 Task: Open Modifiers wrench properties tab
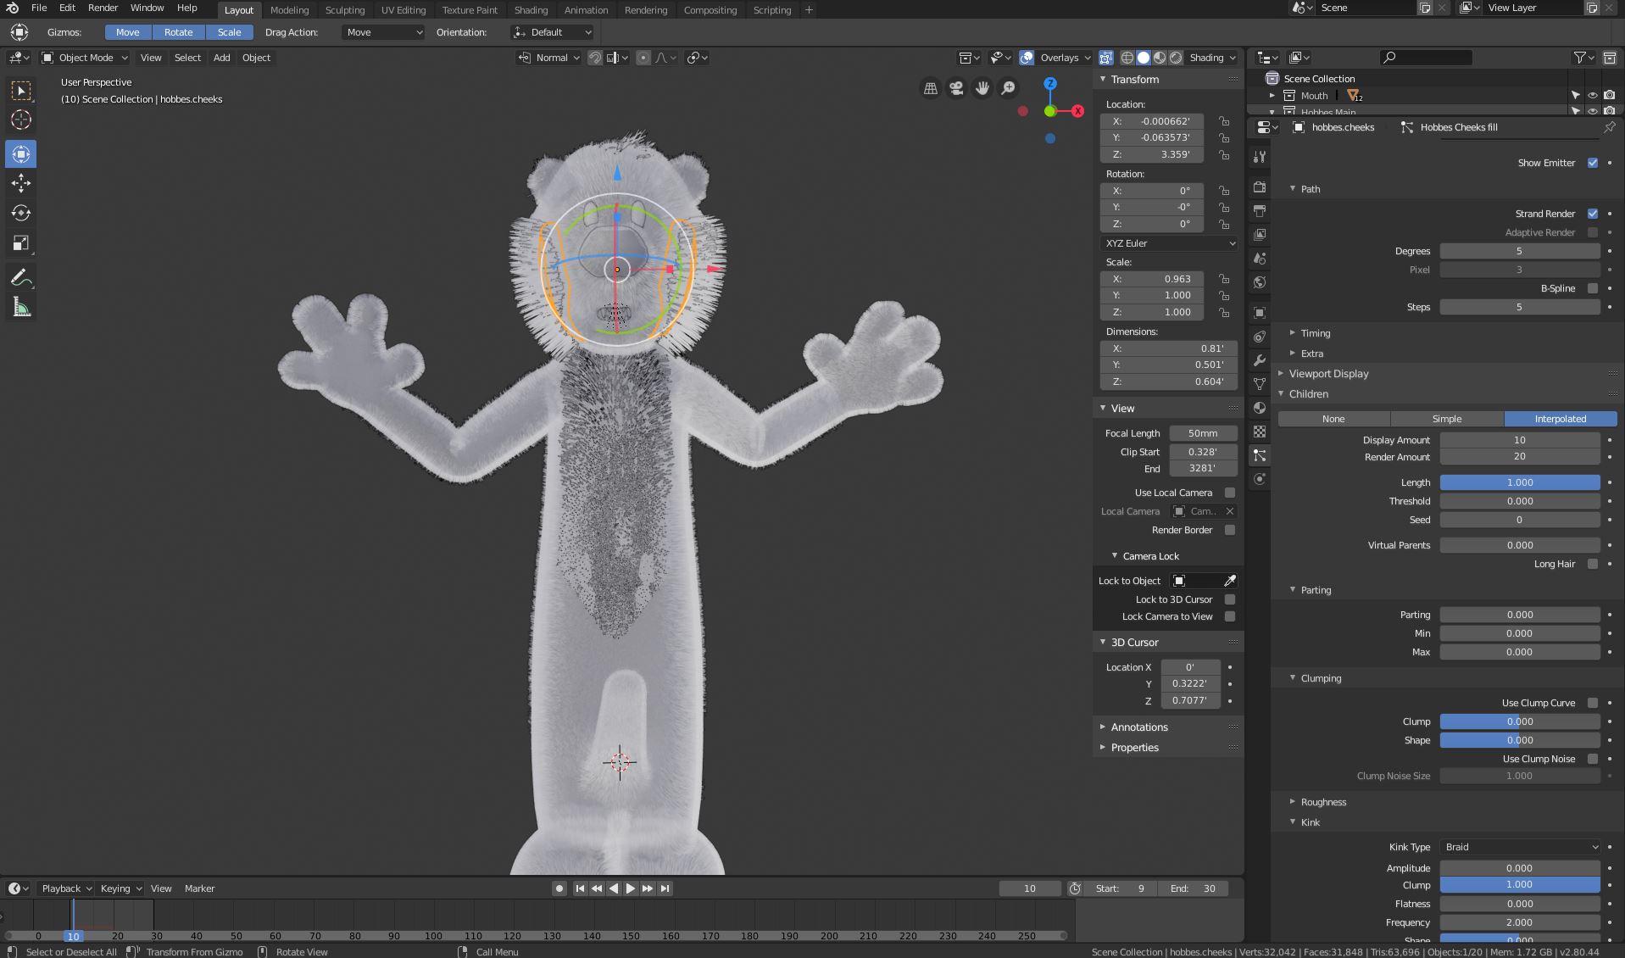point(1260,360)
